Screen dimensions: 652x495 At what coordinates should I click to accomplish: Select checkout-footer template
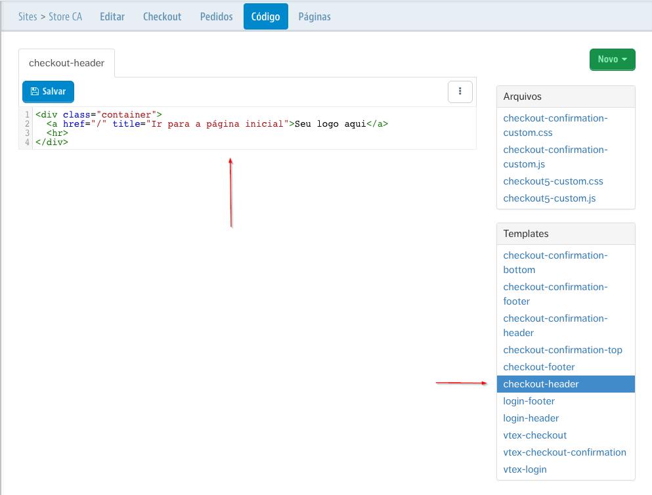coord(538,367)
